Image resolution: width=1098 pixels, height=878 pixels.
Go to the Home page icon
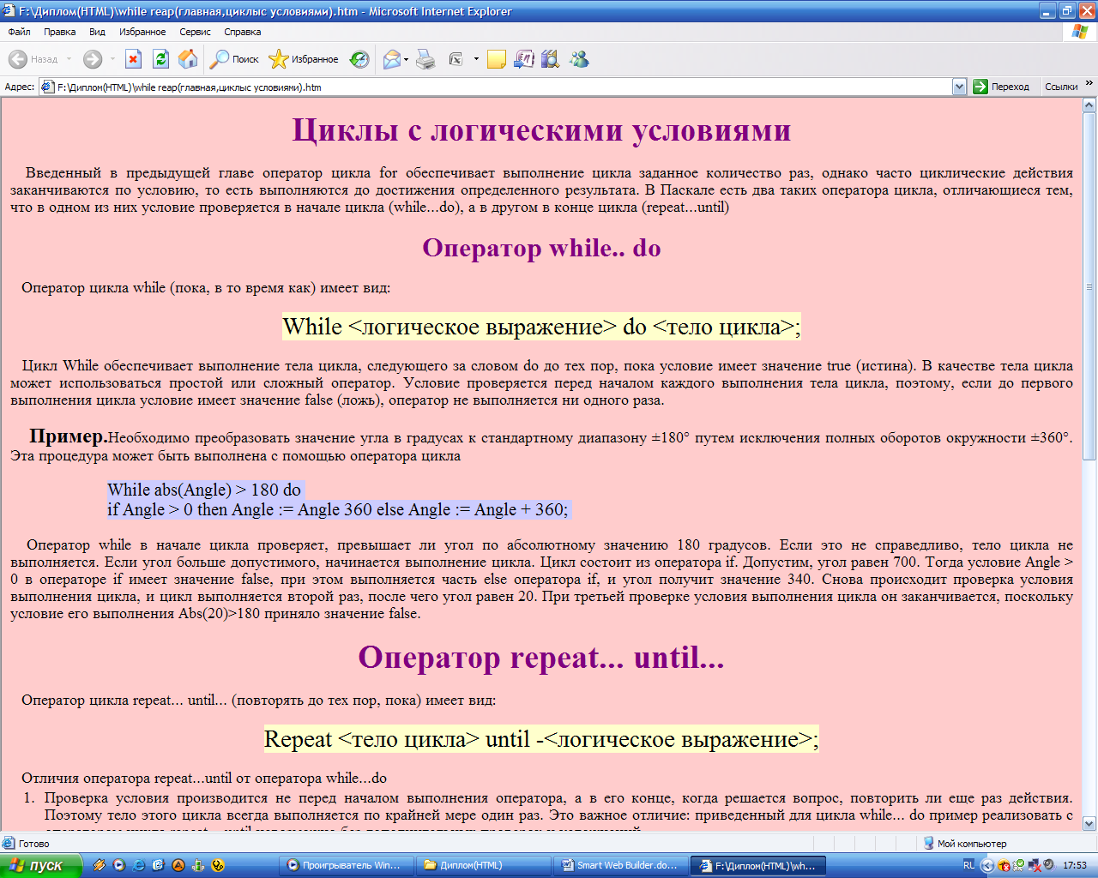[x=188, y=59]
